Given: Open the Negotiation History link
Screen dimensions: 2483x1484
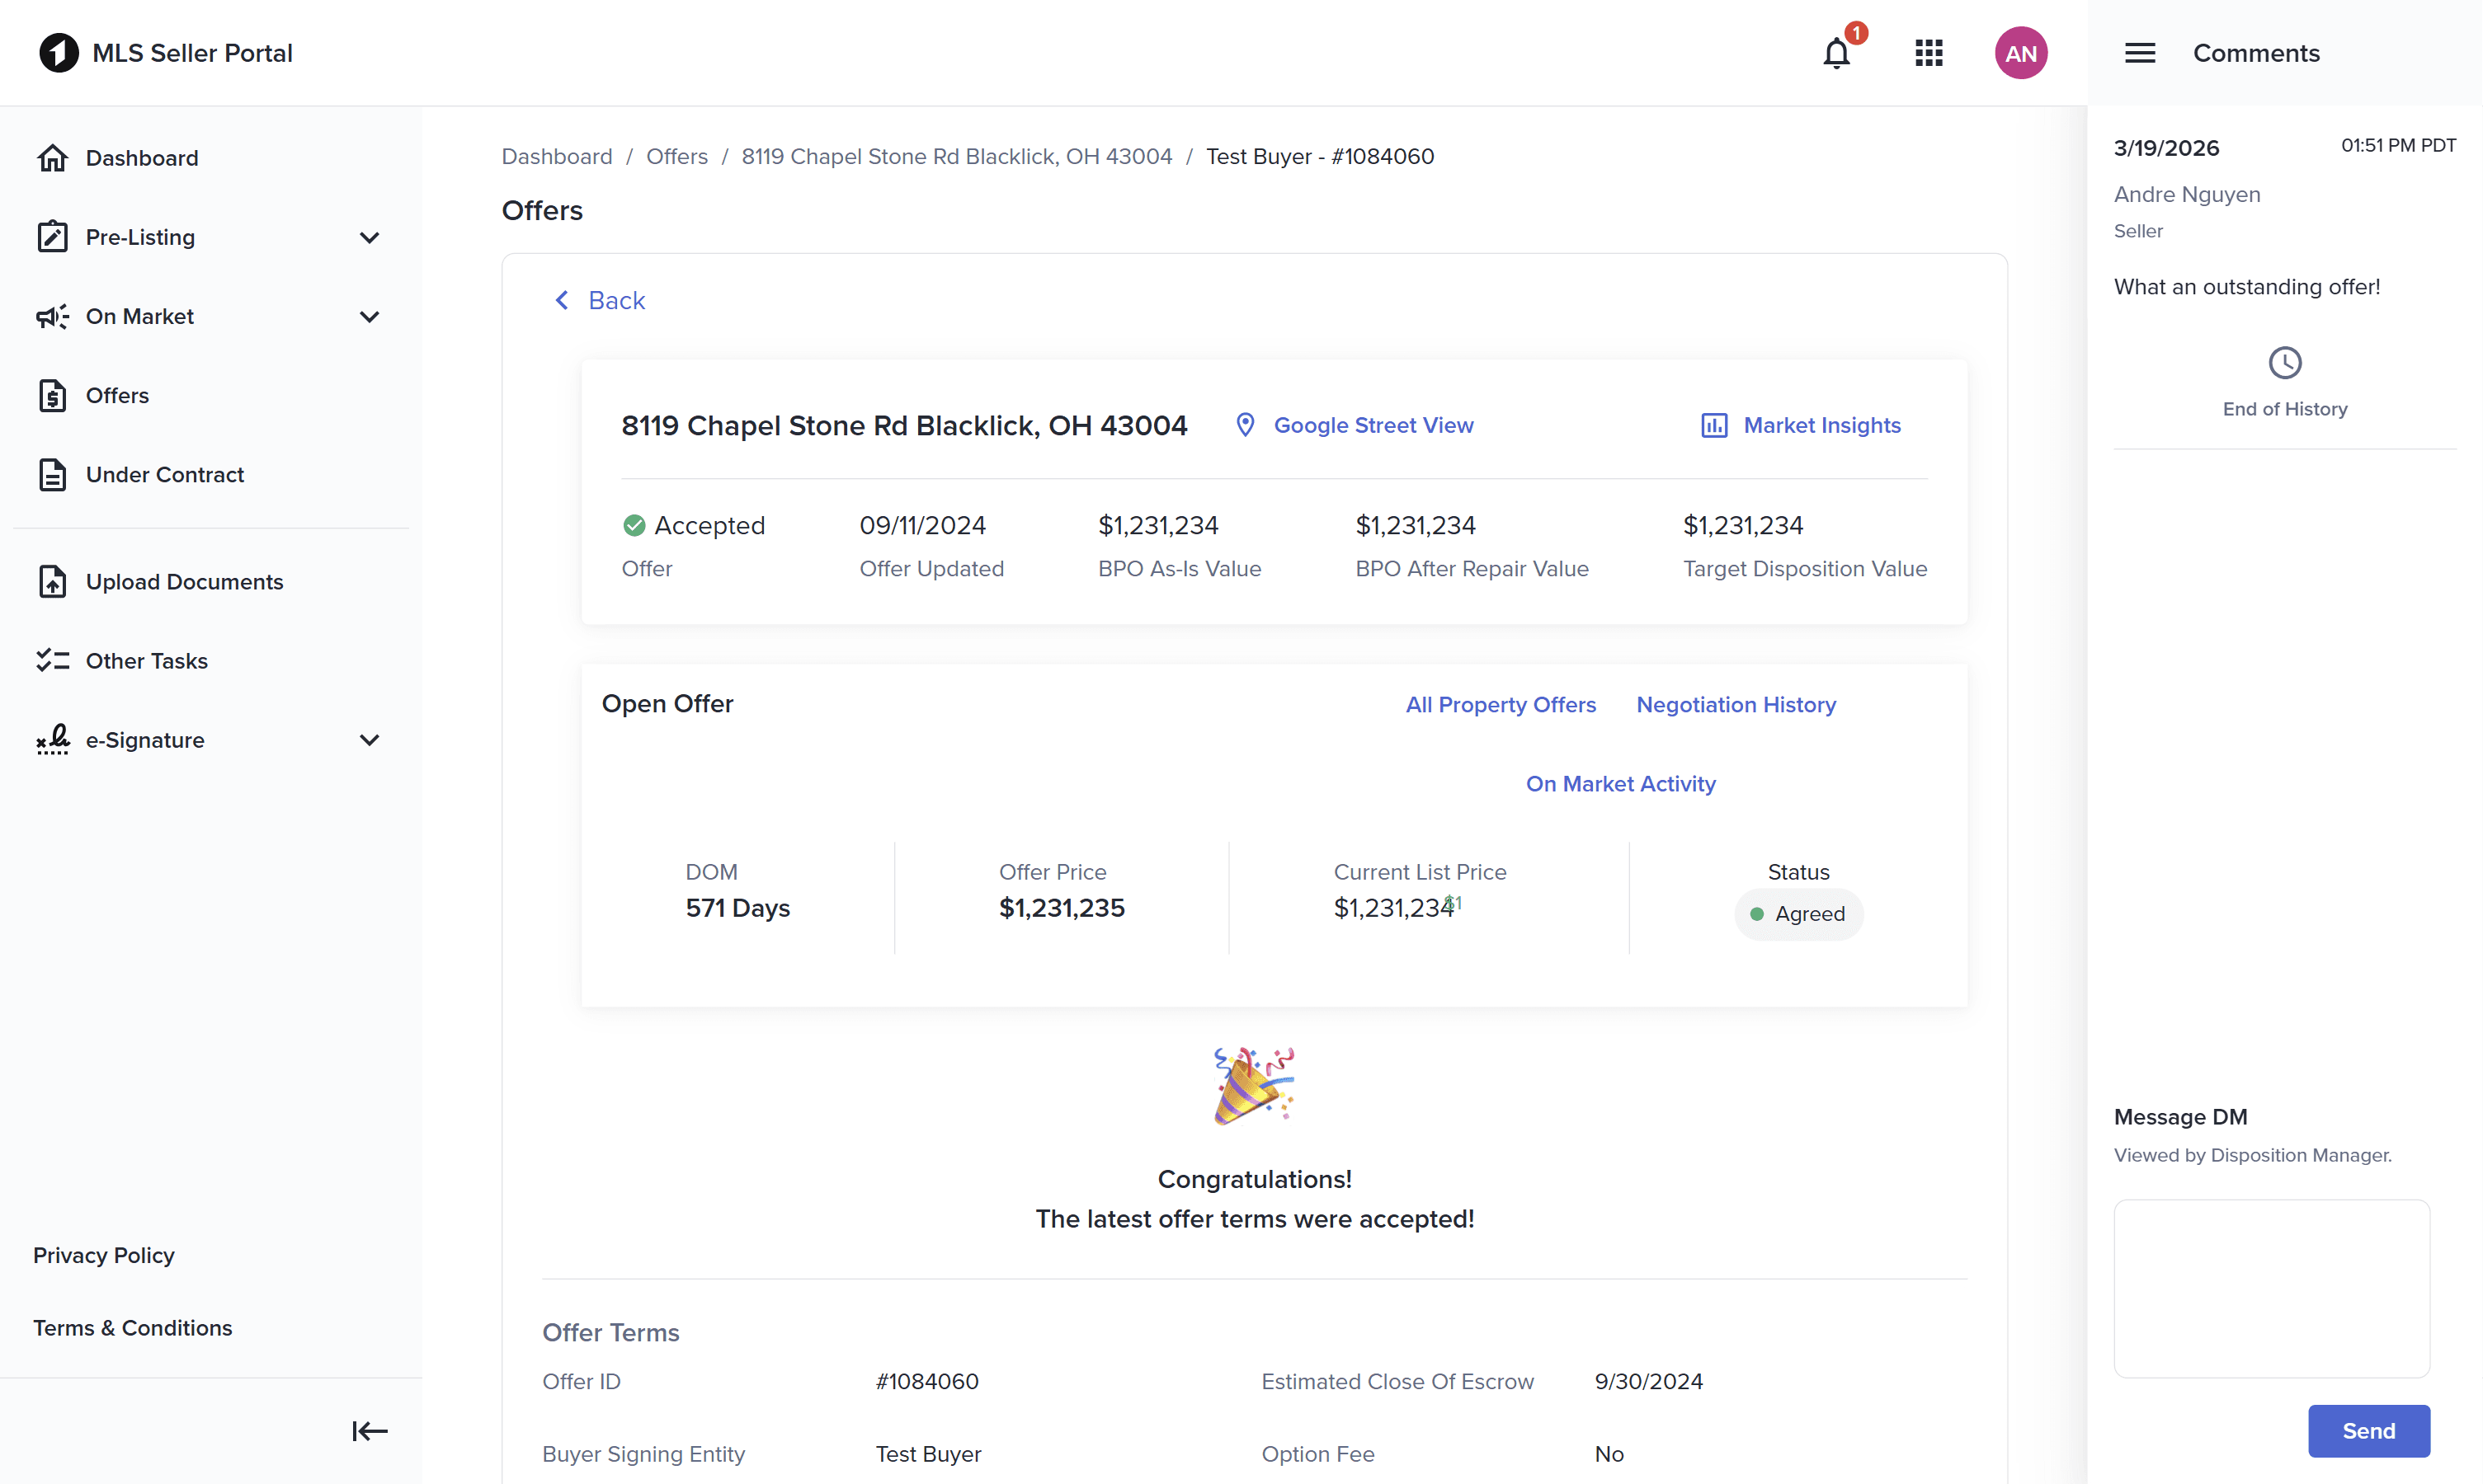Looking at the screenshot, I should tap(1736, 705).
